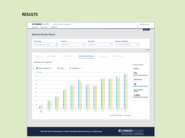Click the blue Multi-Jurisdiction Hits color dot

pos(37,68)
